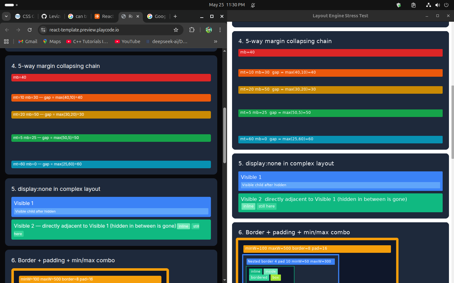Open the power icon system menu
The image size is (454, 283).
446,5
